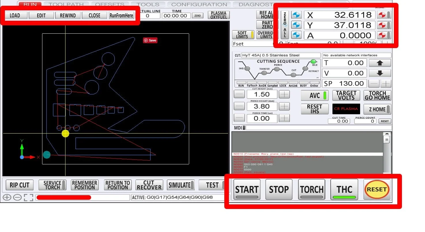Toggle Z HOME
Screen dimensions: 425x232
[377, 109]
